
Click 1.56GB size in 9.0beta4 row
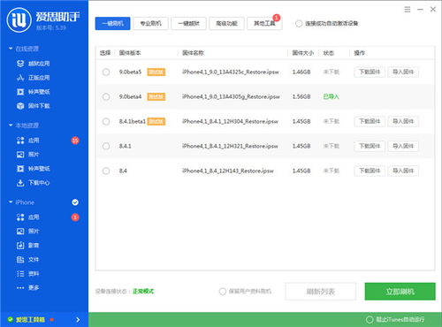[x=301, y=96]
